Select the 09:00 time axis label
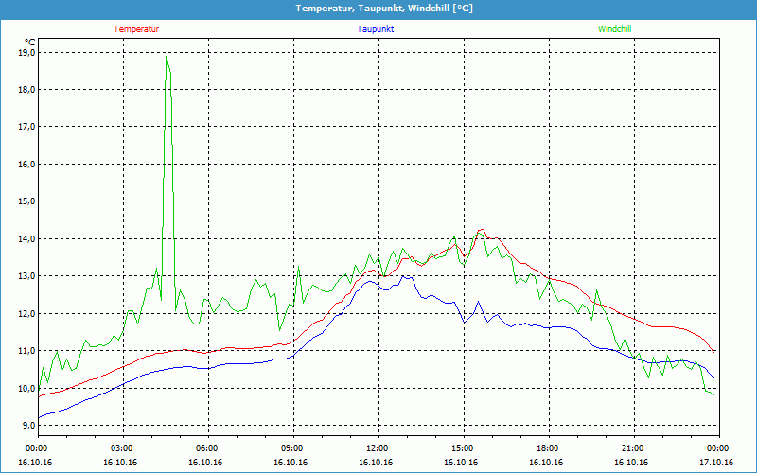Viewport: 757px width, 473px height. pyautogui.click(x=292, y=448)
